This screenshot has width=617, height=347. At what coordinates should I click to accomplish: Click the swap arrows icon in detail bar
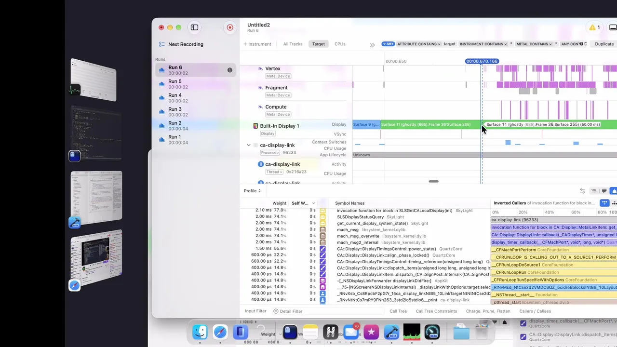582,191
